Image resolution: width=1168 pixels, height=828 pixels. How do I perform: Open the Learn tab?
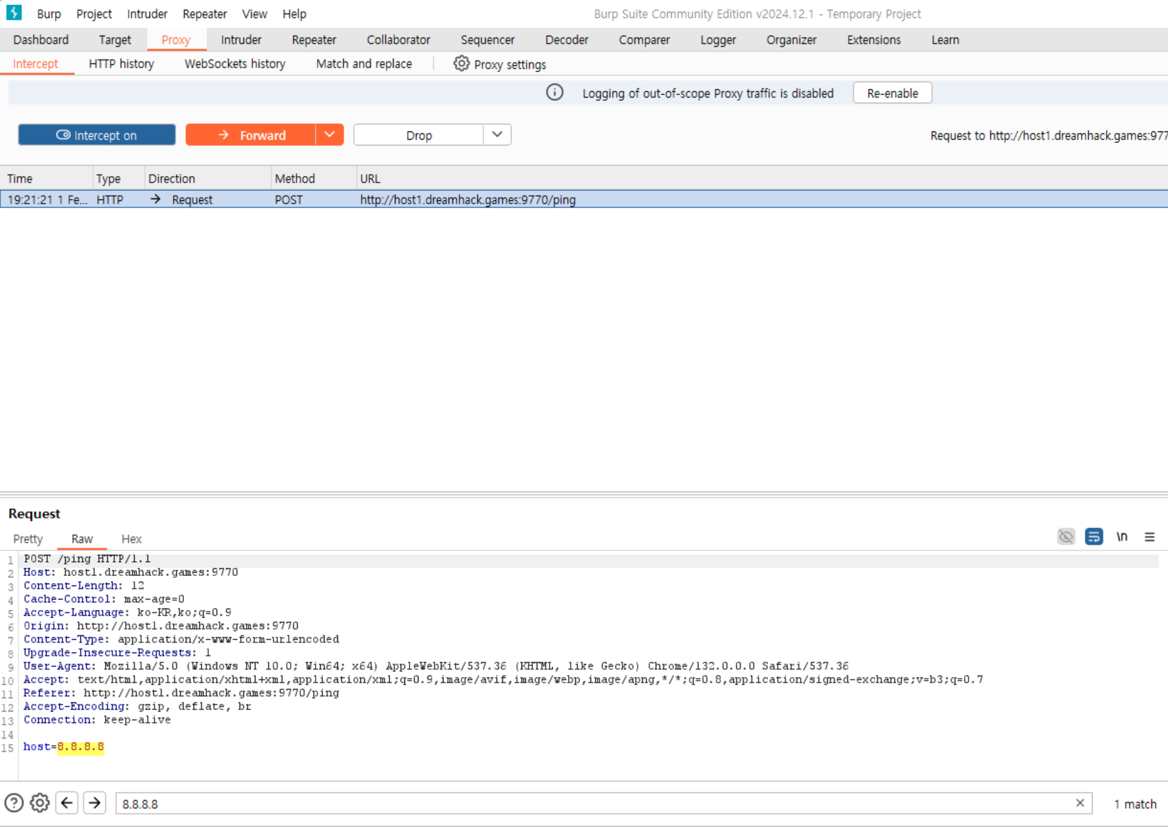point(945,40)
